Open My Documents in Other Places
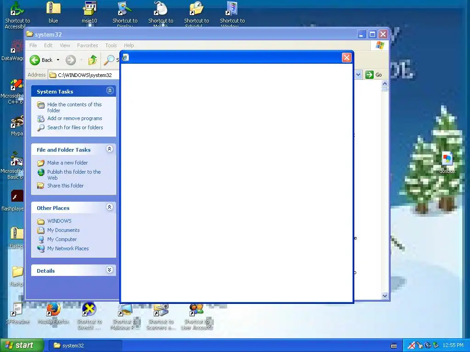The image size is (470, 352). coord(63,230)
